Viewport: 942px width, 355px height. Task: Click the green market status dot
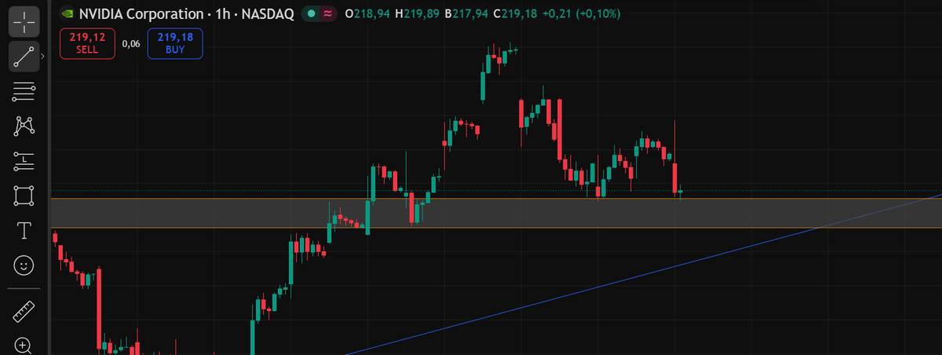[x=313, y=13]
